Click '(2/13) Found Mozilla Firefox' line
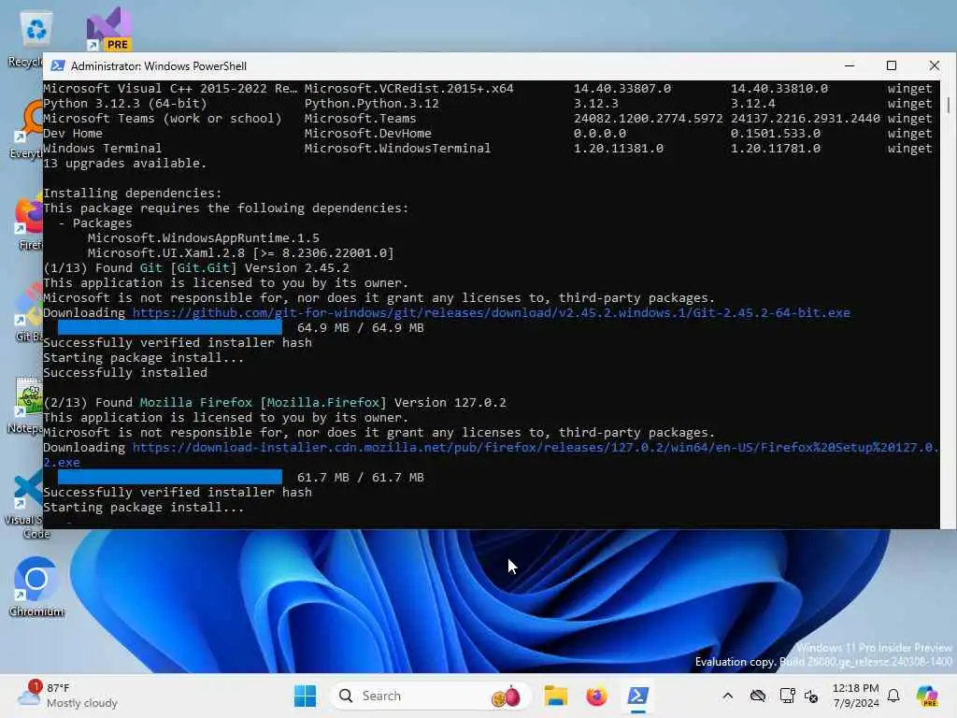 coord(275,403)
